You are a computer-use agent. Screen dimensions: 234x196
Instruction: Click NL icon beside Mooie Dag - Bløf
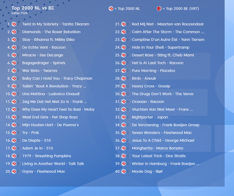click(124, 171)
